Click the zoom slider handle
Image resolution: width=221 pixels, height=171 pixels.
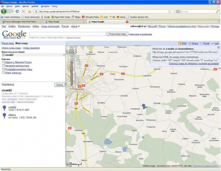tap(71, 69)
